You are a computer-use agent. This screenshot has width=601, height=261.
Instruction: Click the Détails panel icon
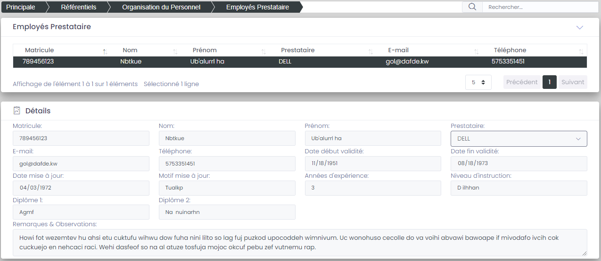pos(17,111)
